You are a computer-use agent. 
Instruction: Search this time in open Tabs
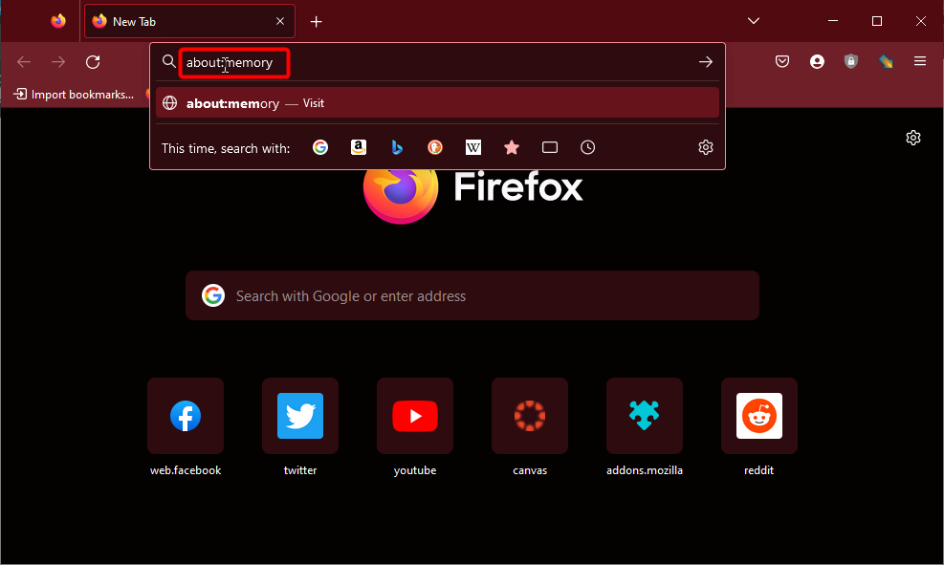pos(550,147)
